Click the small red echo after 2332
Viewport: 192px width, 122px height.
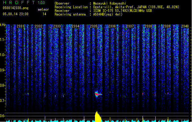coord(45,95)
